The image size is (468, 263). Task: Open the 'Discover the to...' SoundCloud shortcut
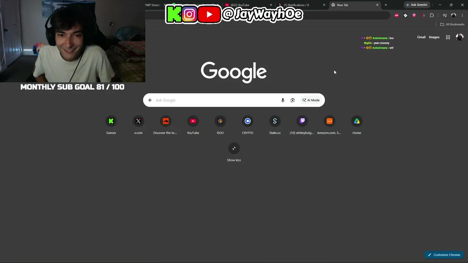tap(165, 125)
